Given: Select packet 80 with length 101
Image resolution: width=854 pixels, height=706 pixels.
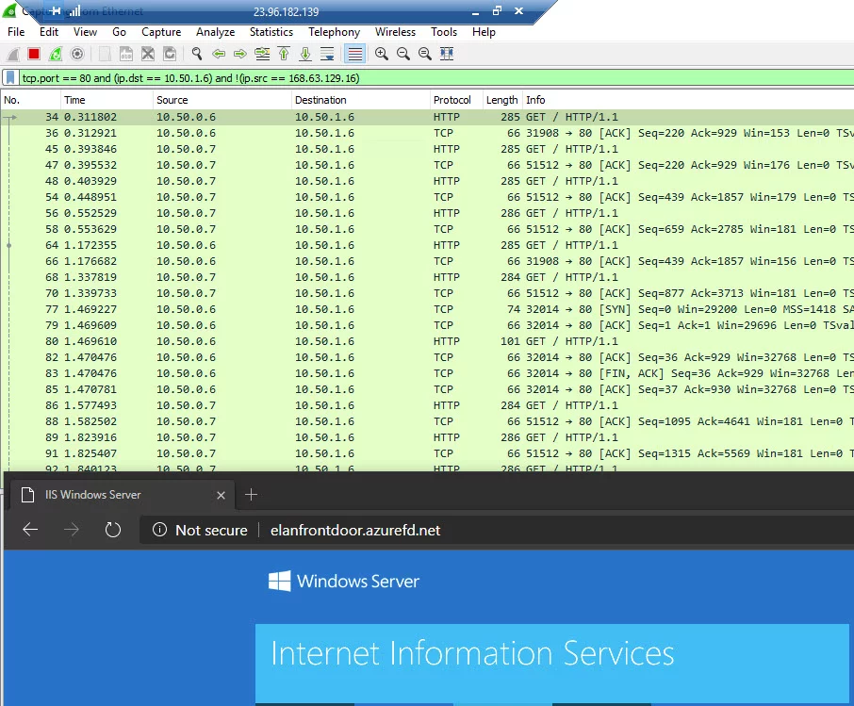Looking at the screenshot, I should tap(427, 341).
